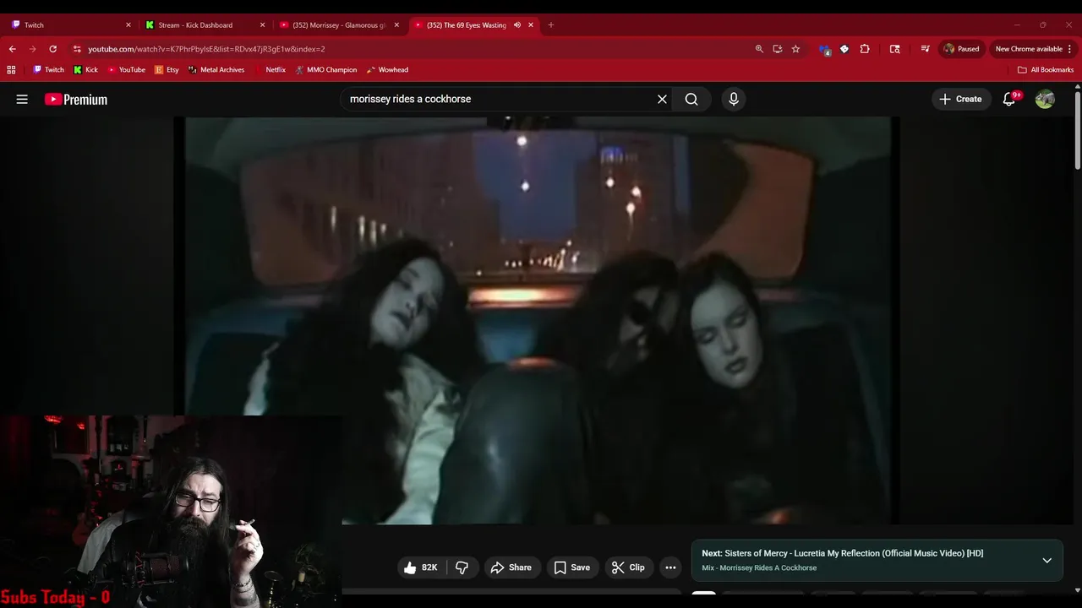The height and width of the screenshot is (608, 1082).
Task: Open Mix - Morrissey Rides A Cockhorse
Action: 759,567
